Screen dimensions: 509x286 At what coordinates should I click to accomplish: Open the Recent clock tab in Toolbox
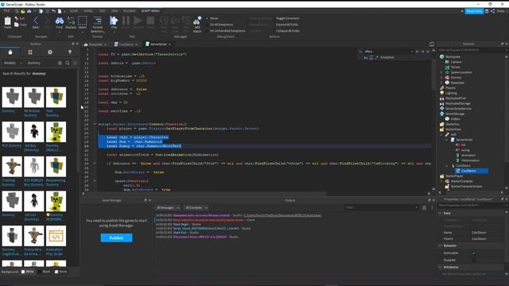pos(50,52)
